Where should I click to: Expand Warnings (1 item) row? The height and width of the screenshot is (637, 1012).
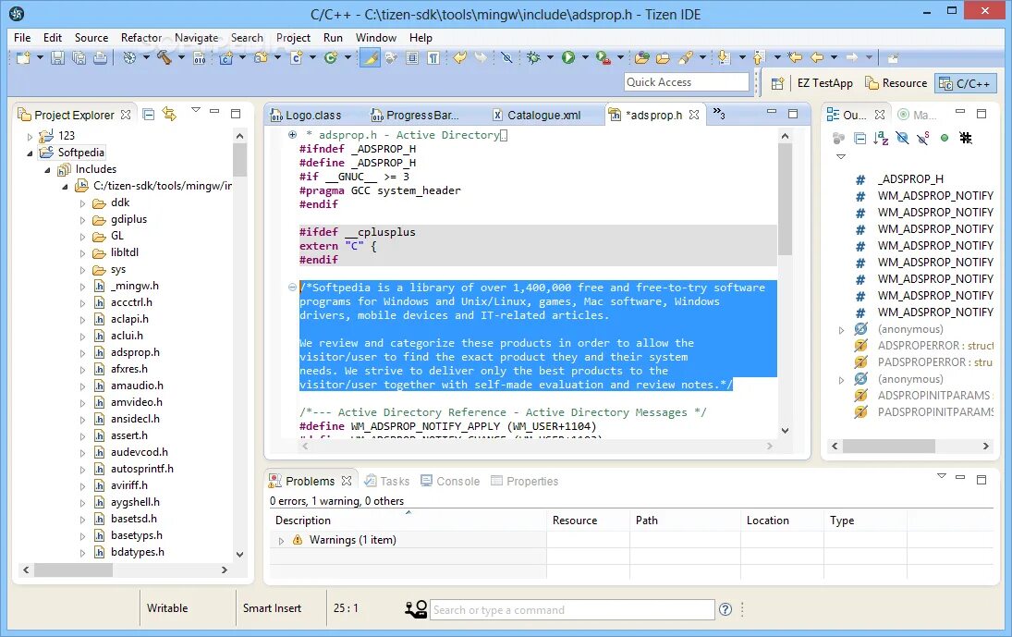click(x=281, y=541)
